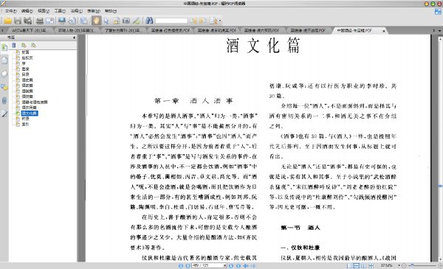443x269 pixels.
Task: Click the vertical document scrollbar
Action: pyautogui.click(x=440, y=149)
